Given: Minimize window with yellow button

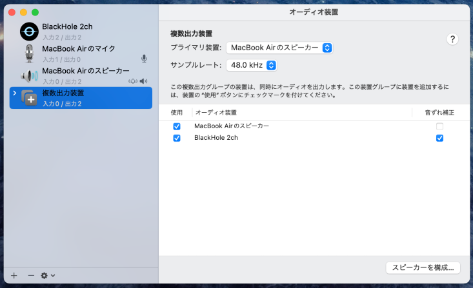Looking at the screenshot, I should coord(23,12).
